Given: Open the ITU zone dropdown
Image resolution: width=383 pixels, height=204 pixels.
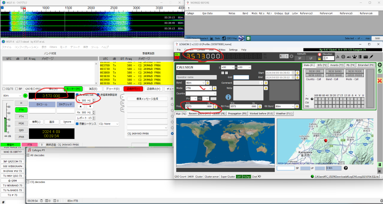Looking at the screenshot, I should click(194, 99).
